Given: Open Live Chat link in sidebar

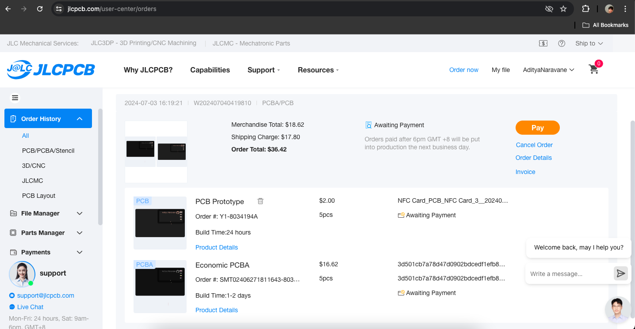Looking at the screenshot, I should (30, 307).
